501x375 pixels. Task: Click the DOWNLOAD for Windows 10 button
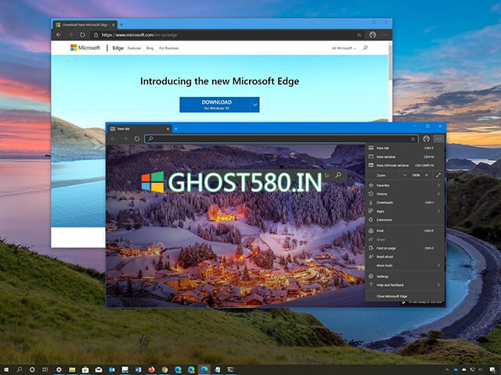point(214,105)
